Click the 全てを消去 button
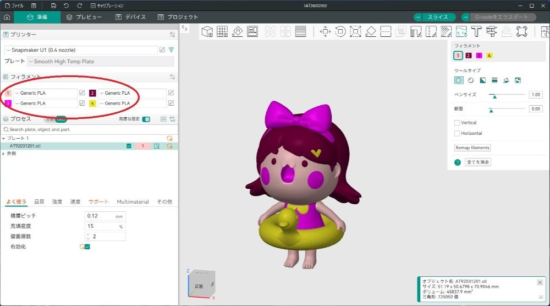 pyautogui.click(x=478, y=162)
